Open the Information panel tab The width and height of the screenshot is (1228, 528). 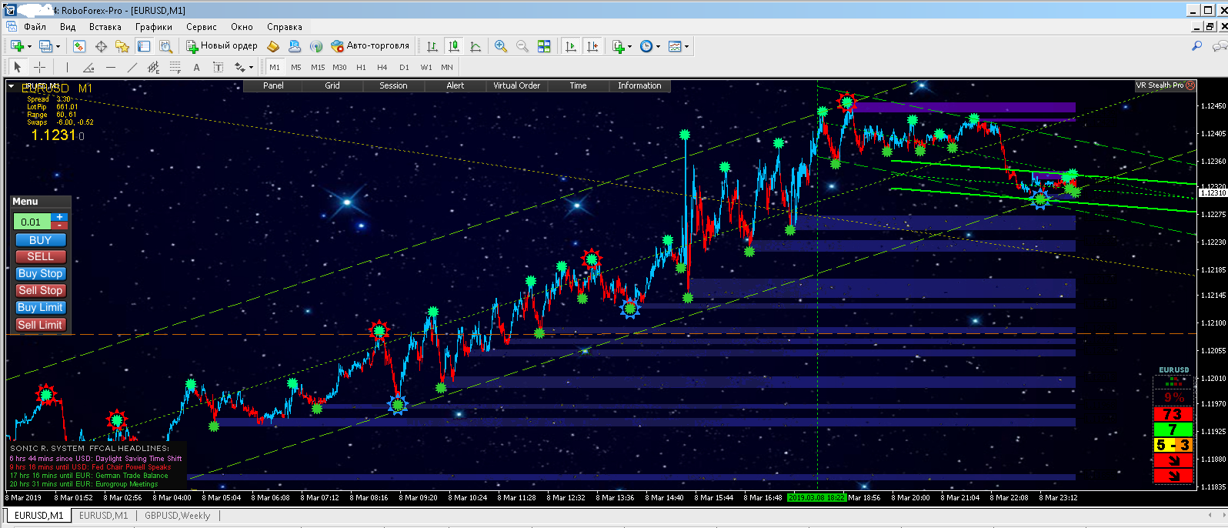click(639, 85)
